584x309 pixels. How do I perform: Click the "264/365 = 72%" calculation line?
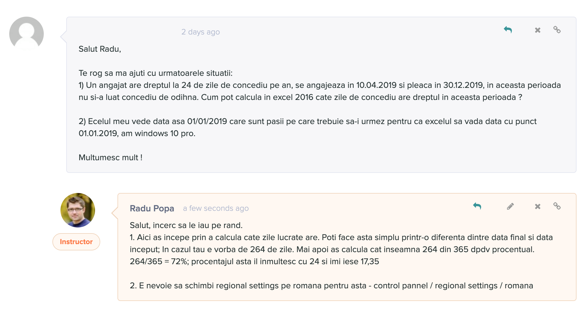(255, 262)
